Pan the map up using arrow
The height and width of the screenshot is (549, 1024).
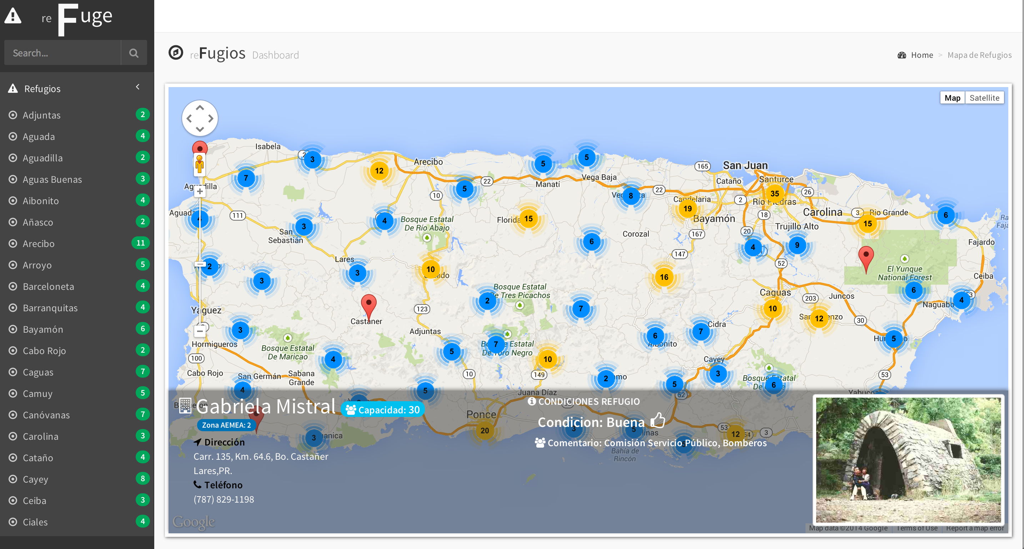pyautogui.click(x=200, y=108)
